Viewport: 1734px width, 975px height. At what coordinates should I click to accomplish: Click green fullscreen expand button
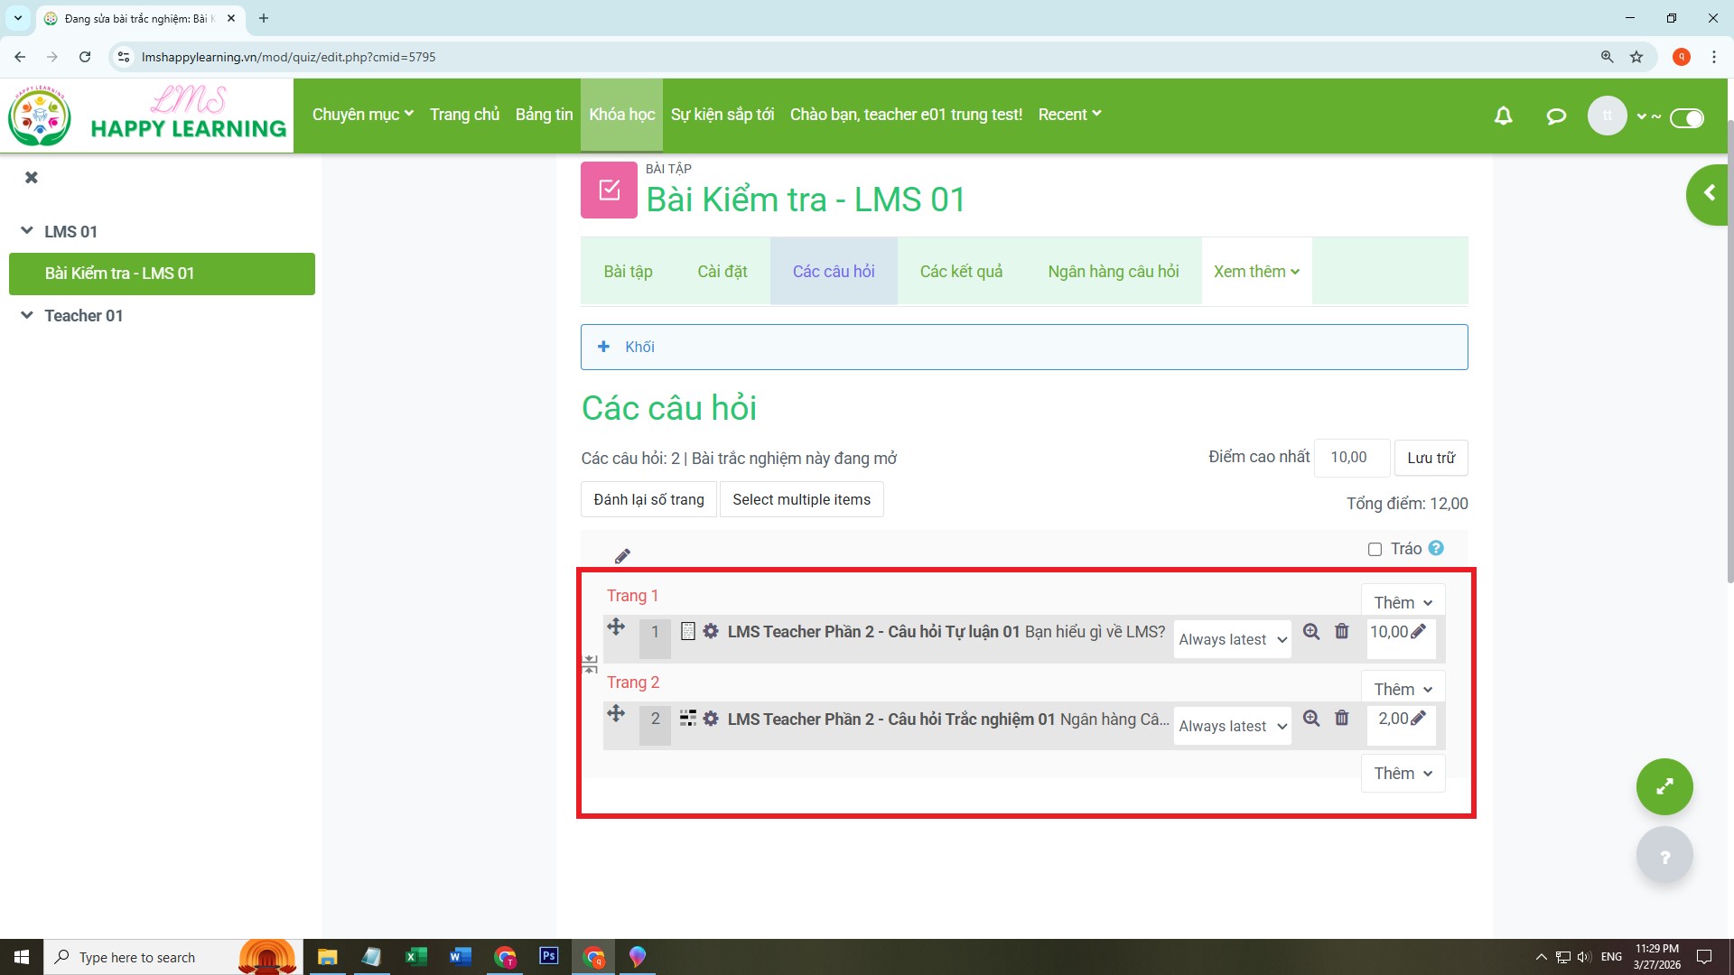click(1664, 786)
